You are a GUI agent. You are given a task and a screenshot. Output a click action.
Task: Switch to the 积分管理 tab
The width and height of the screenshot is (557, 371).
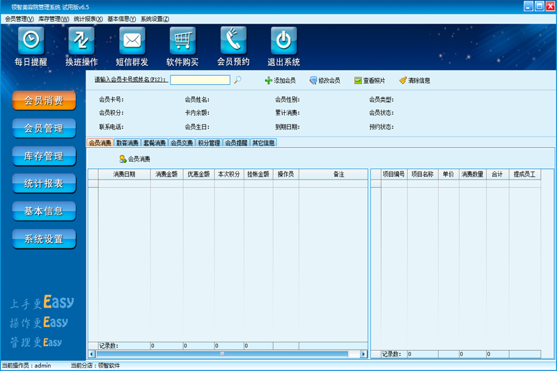[209, 143]
